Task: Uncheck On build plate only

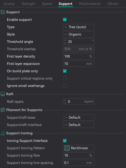Action: (65, 71)
